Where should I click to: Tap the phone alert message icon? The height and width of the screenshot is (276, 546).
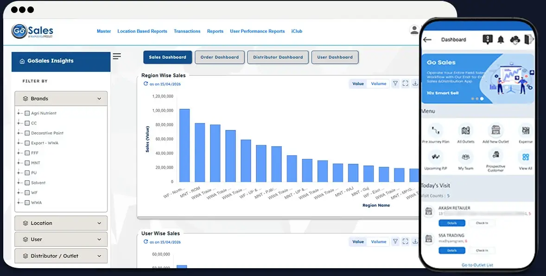point(488,39)
